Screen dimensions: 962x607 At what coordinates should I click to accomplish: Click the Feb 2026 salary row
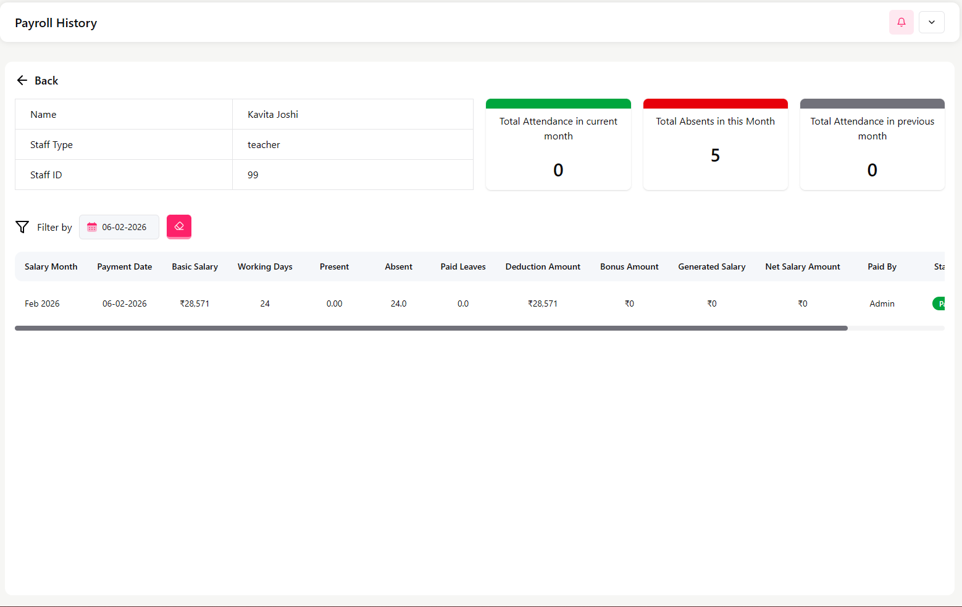coord(42,303)
